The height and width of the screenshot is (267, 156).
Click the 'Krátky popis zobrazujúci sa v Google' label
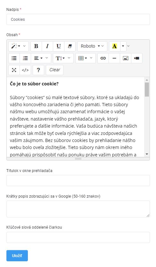point(38,196)
